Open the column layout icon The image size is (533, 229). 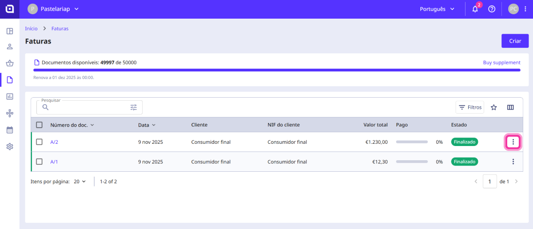[x=510, y=107]
